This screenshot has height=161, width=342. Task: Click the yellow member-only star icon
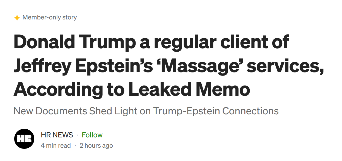point(17,18)
